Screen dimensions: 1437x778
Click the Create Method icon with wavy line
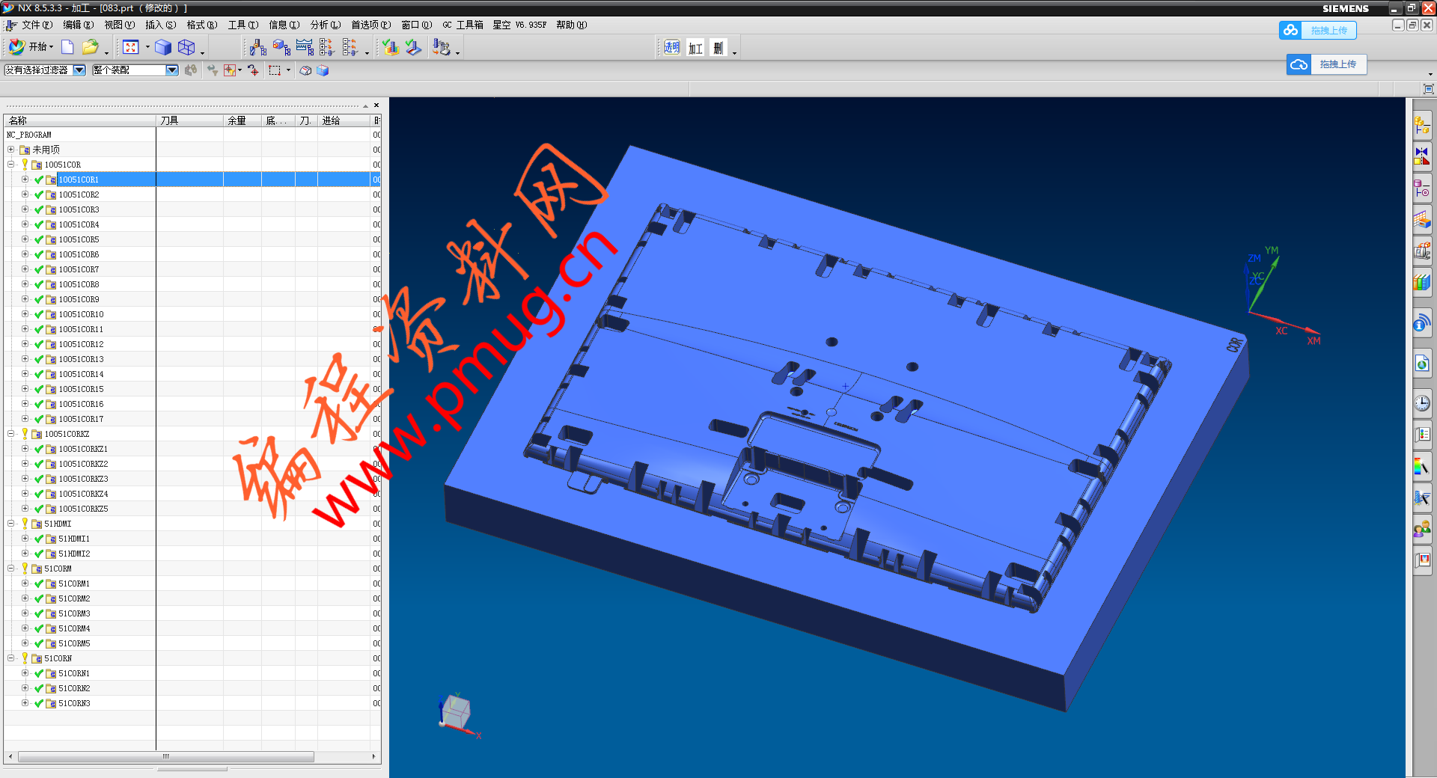(305, 48)
